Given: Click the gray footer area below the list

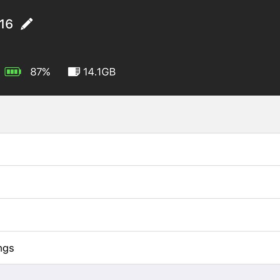Looking at the screenshot, I should coord(140,272).
